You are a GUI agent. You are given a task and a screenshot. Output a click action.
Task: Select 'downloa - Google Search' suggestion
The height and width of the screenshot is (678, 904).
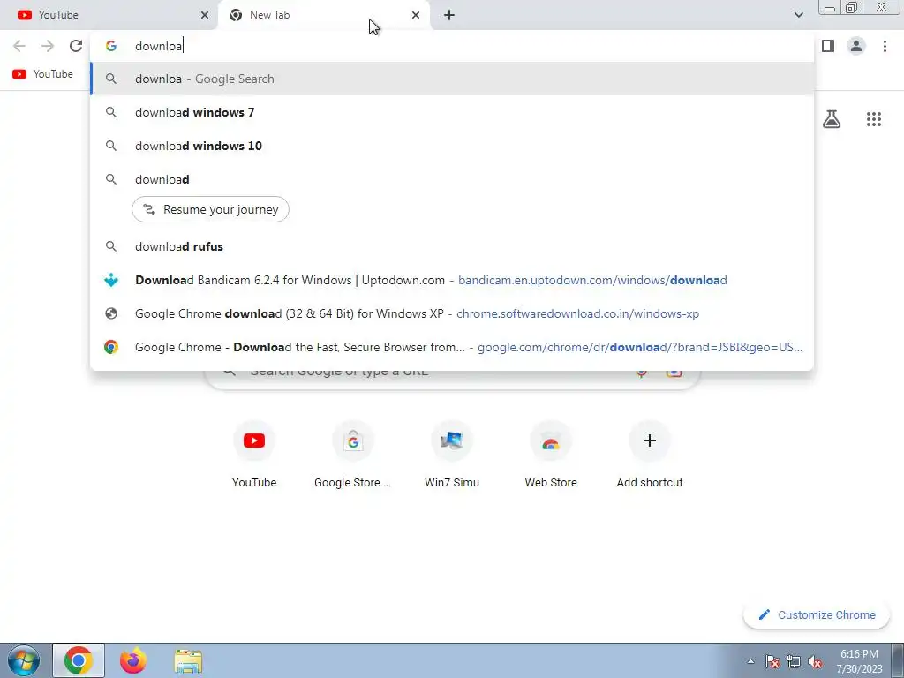point(452,79)
